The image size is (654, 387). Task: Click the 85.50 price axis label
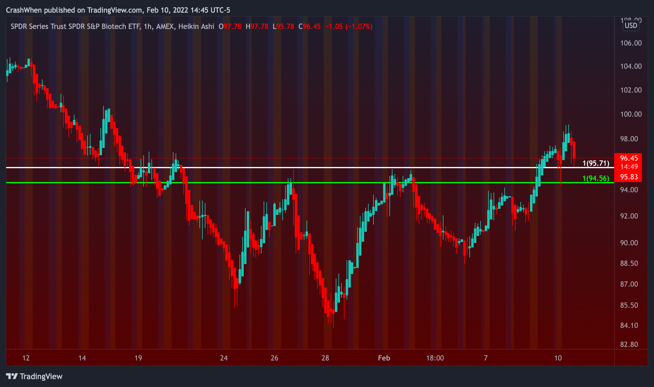629,305
